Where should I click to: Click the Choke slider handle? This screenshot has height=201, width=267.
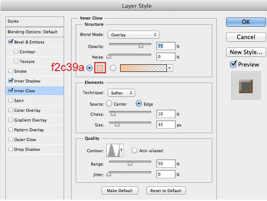(113, 114)
